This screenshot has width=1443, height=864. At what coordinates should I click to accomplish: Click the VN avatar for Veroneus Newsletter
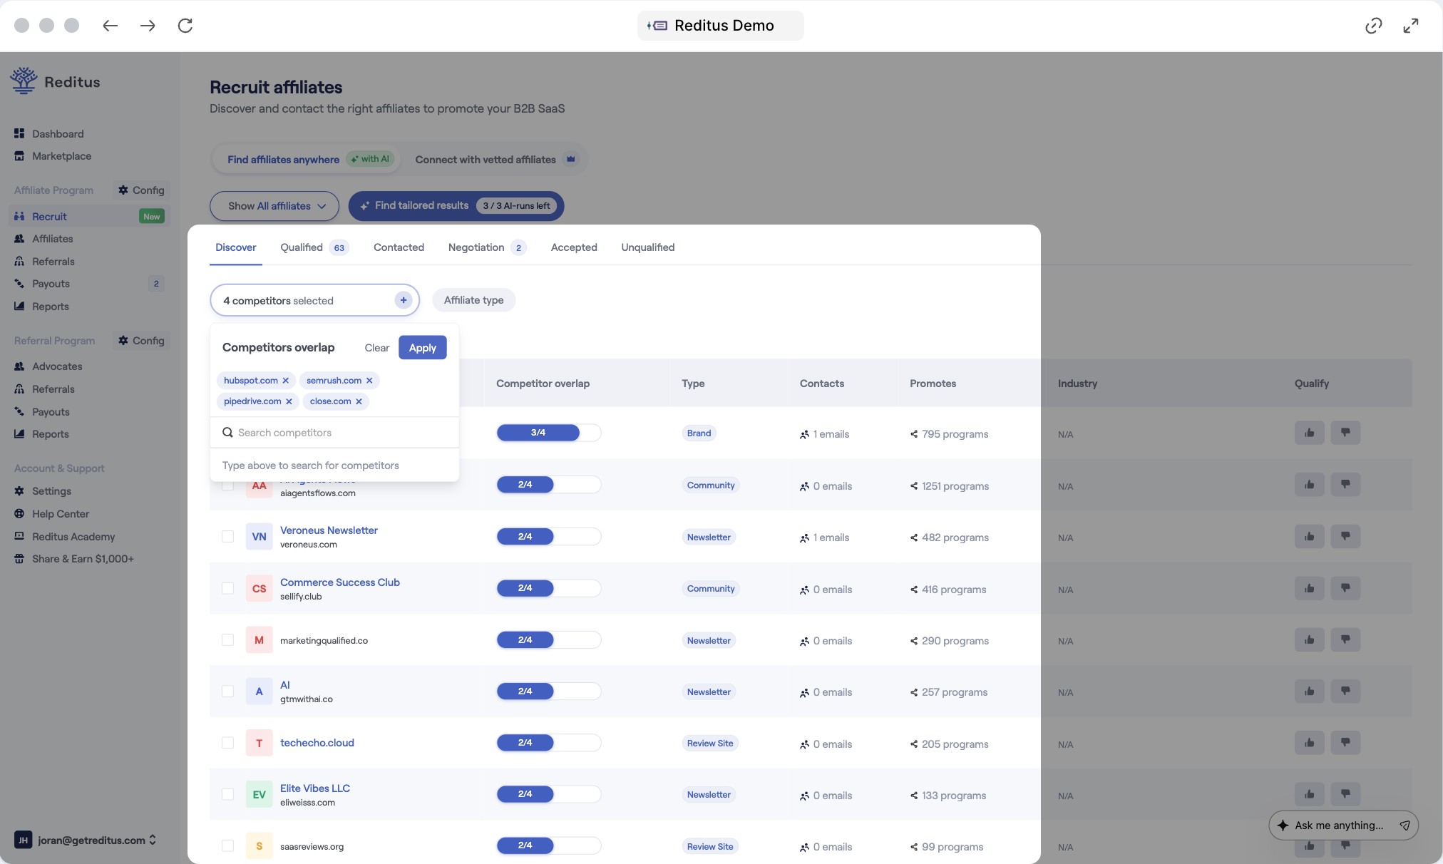click(259, 537)
